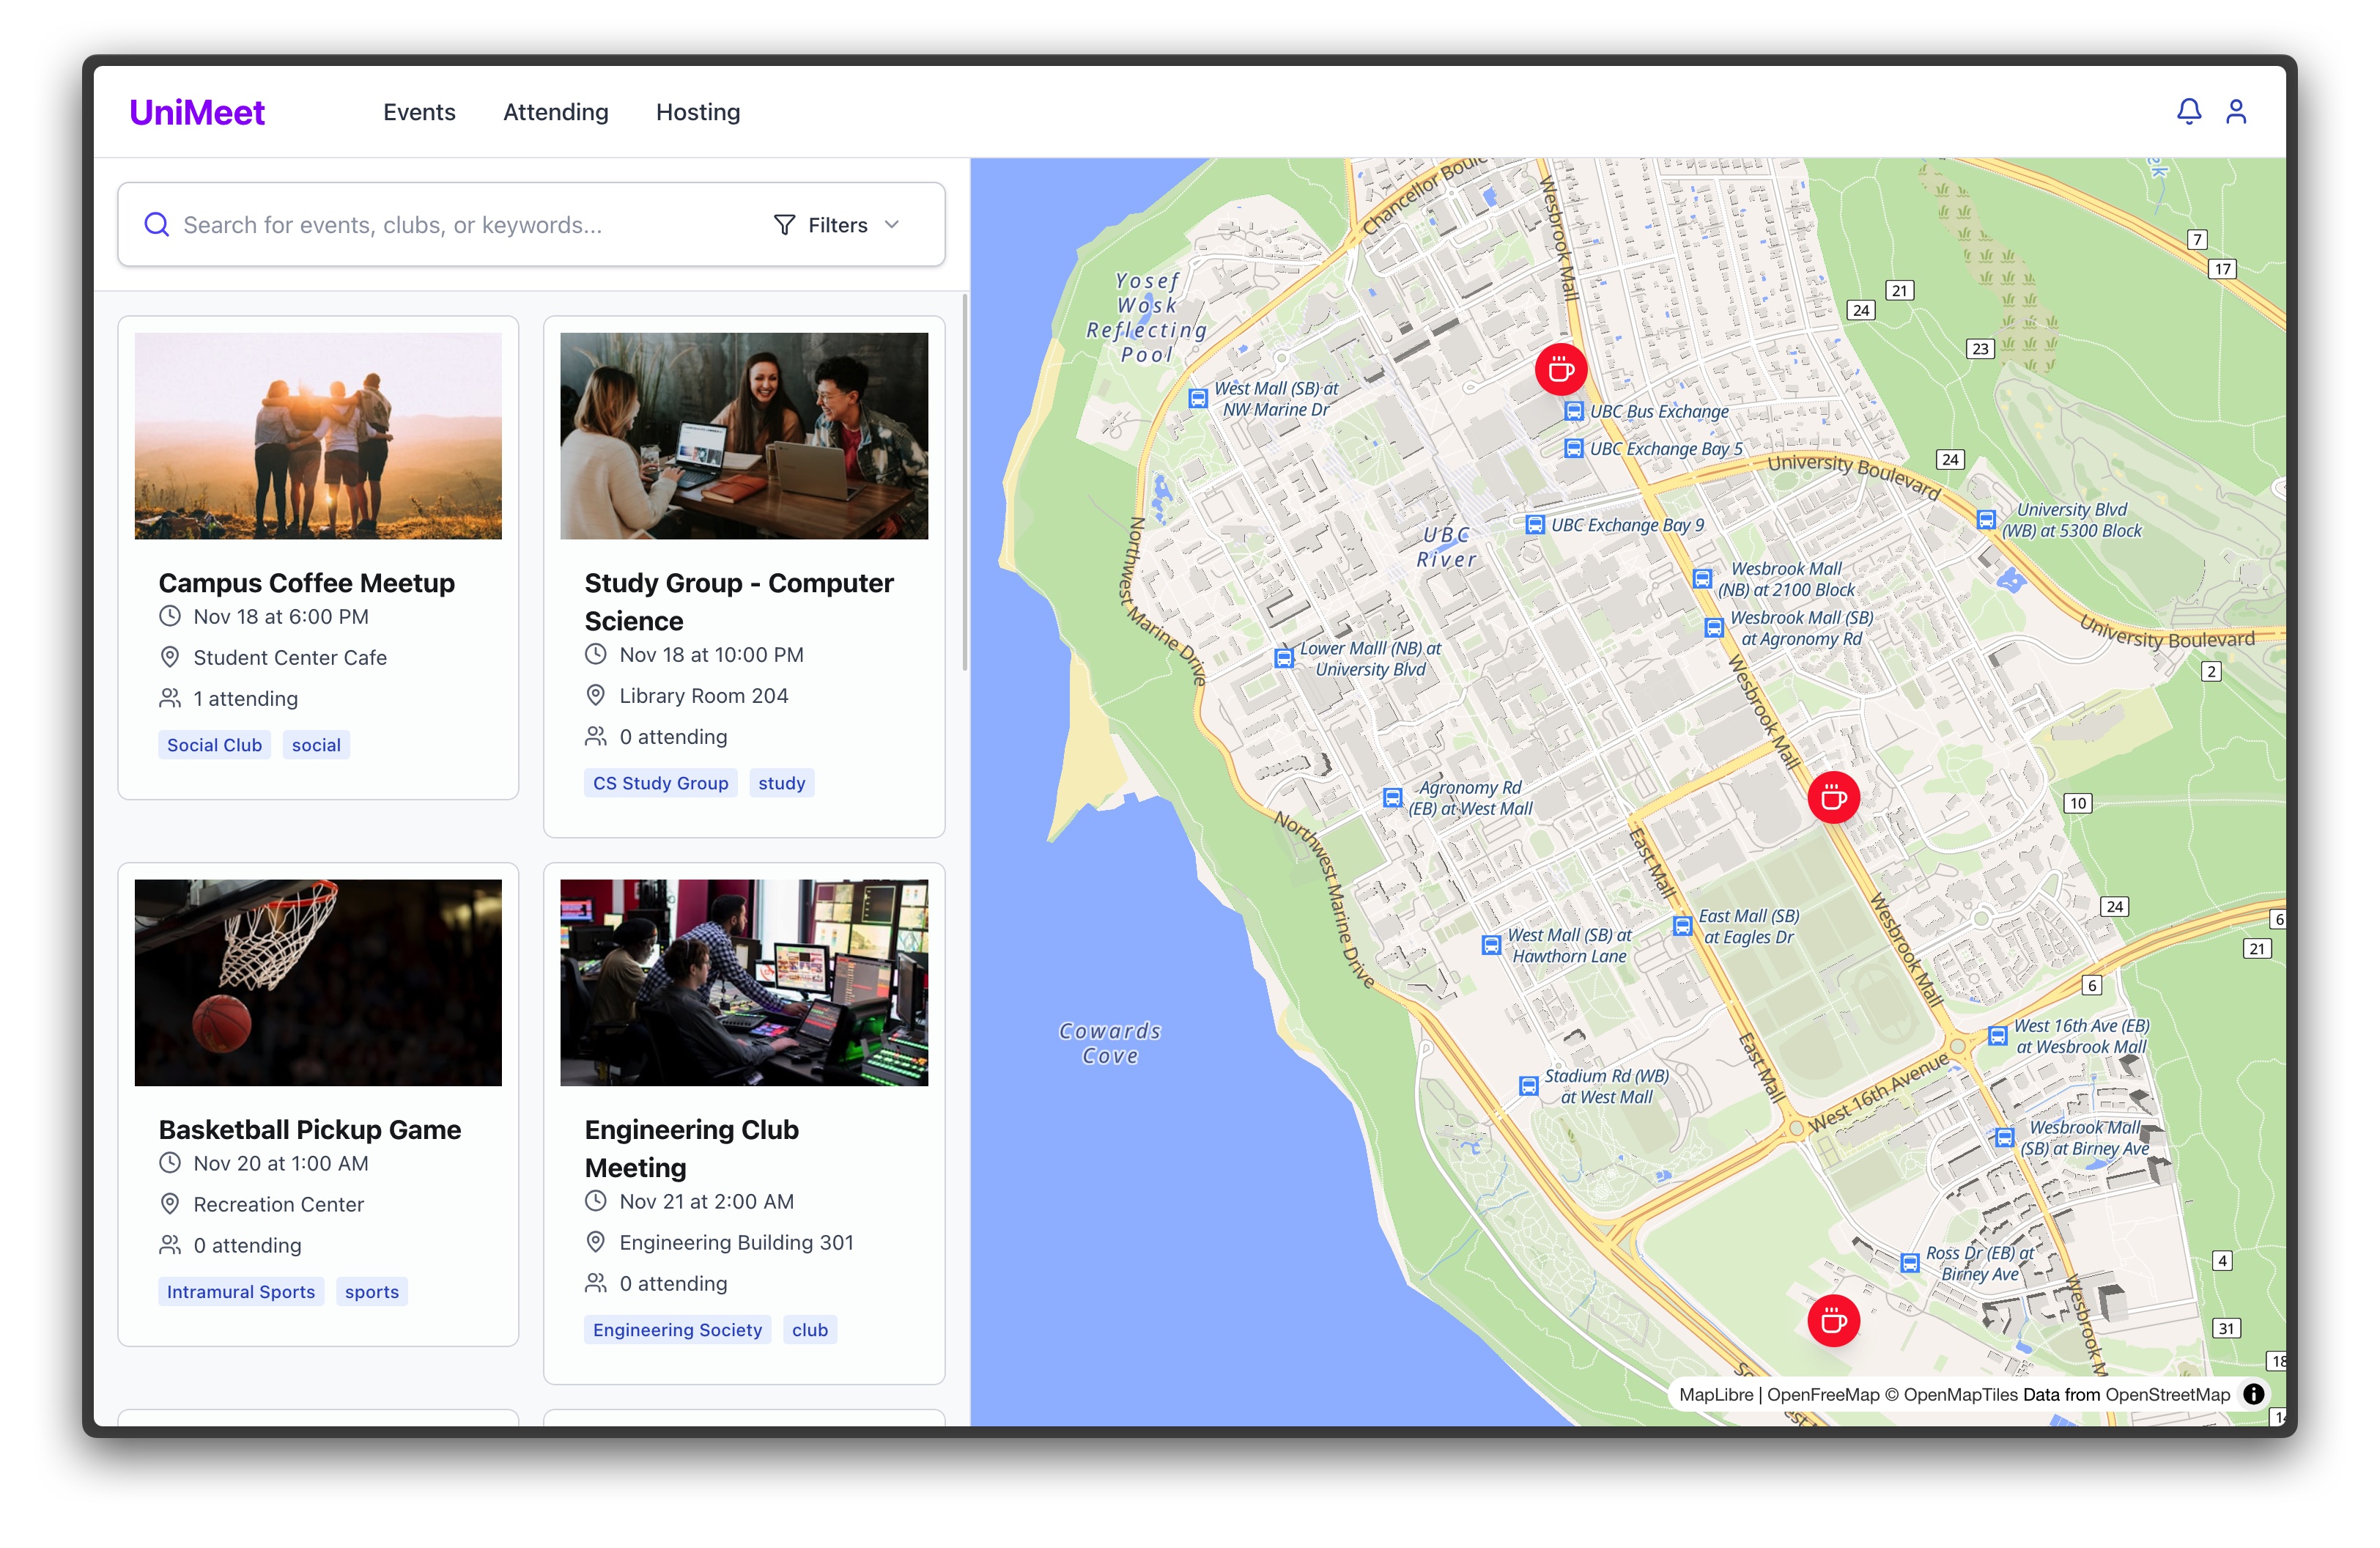Go to the Hosting tab
The height and width of the screenshot is (1548, 2380).
pos(698,112)
